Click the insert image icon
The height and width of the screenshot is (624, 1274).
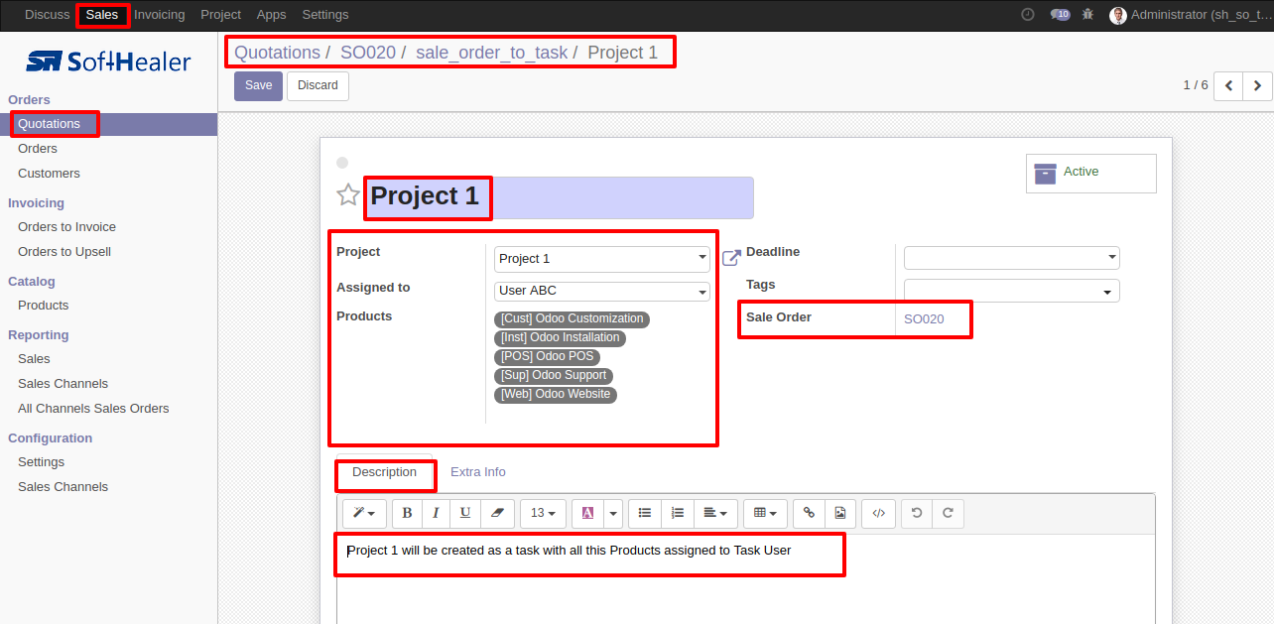pyautogui.click(x=839, y=513)
